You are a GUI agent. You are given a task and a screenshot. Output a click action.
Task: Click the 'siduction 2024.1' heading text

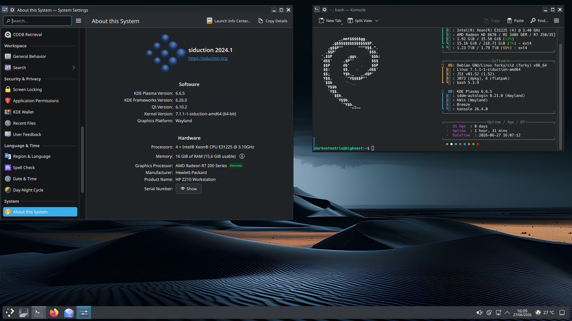coord(210,50)
